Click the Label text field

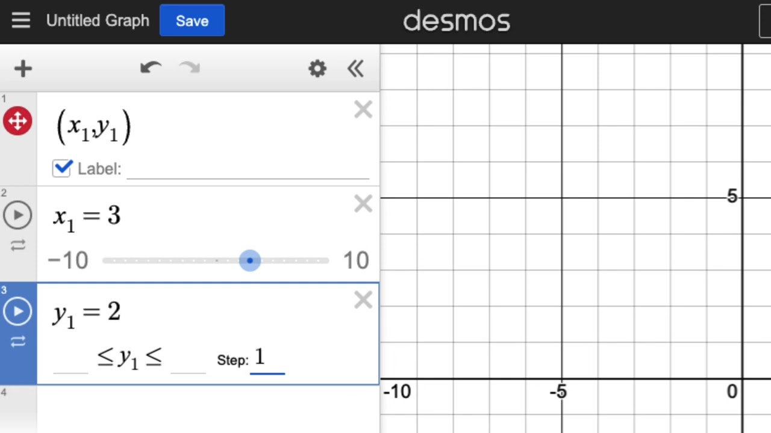[x=247, y=169]
